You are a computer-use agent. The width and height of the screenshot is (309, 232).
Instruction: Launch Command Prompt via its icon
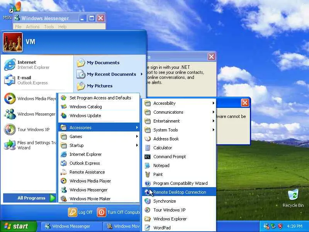click(148, 157)
